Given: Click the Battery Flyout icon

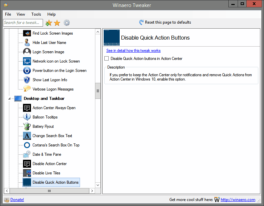Looking at the screenshot, I should click(27, 126).
